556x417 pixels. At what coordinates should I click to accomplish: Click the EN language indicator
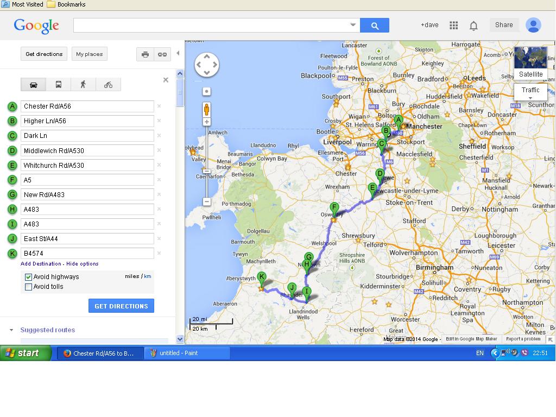pos(479,353)
